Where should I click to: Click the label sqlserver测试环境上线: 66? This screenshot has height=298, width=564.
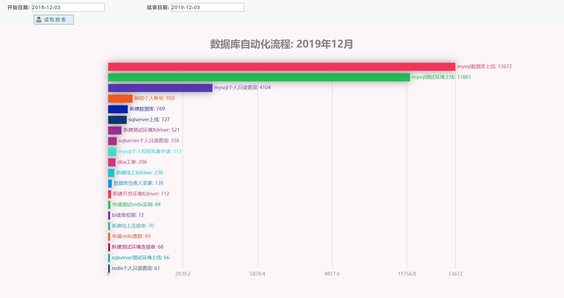[x=141, y=258]
